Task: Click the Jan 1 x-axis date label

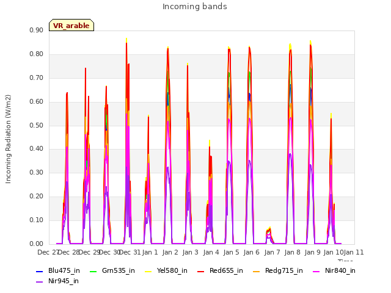Action: (150, 252)
